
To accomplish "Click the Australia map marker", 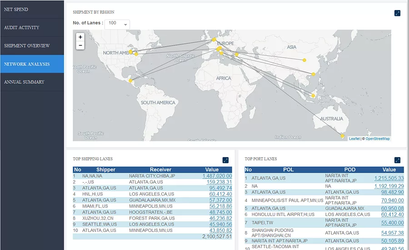I will [343, 136].
